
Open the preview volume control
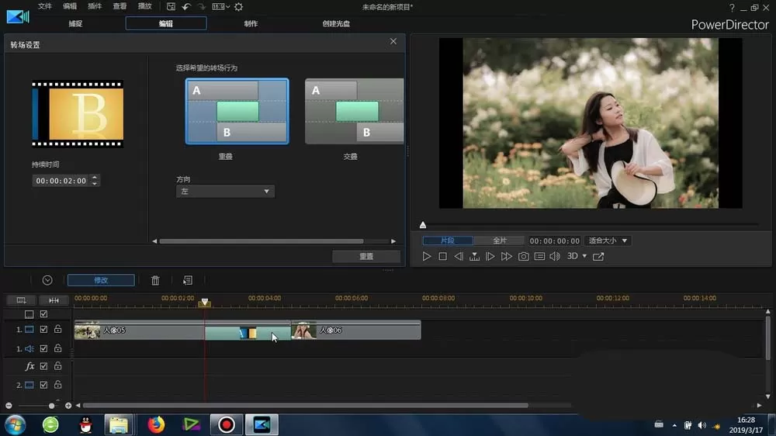pos(555,256)
